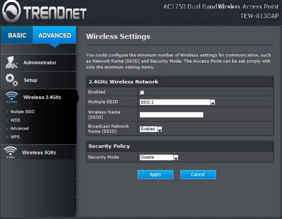Select the Administrator menu label
The height and width of the screenshot is (219, 282).
click(x=40, y=62)
